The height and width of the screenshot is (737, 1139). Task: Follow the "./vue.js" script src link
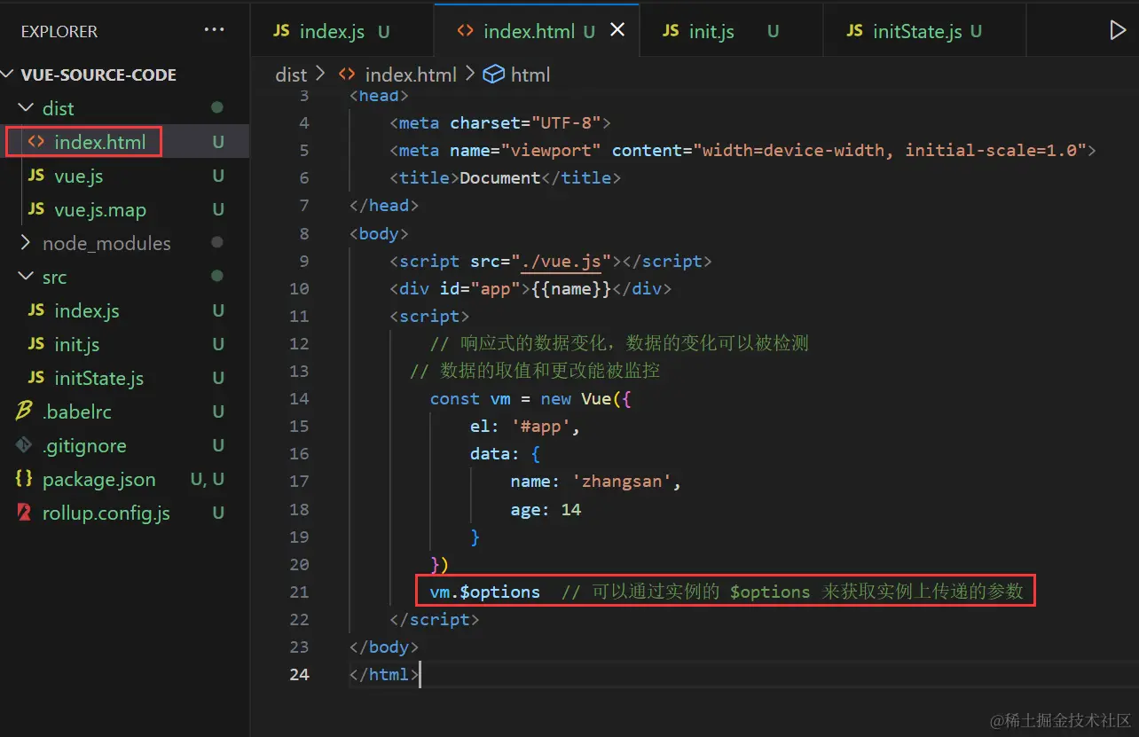(562, 262)
